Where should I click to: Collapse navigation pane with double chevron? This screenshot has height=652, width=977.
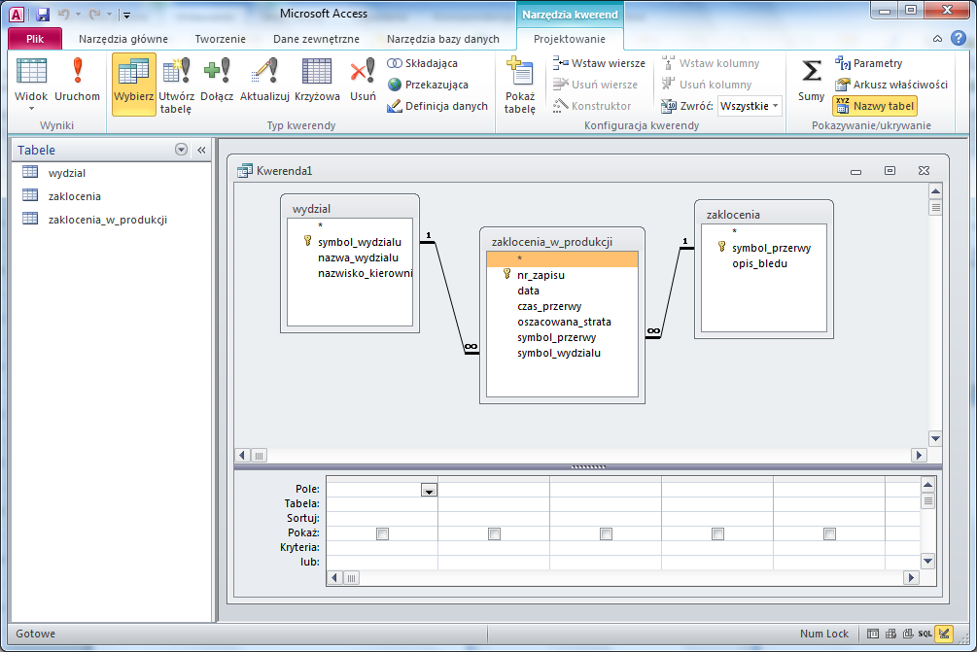click(x=201, y=150)
